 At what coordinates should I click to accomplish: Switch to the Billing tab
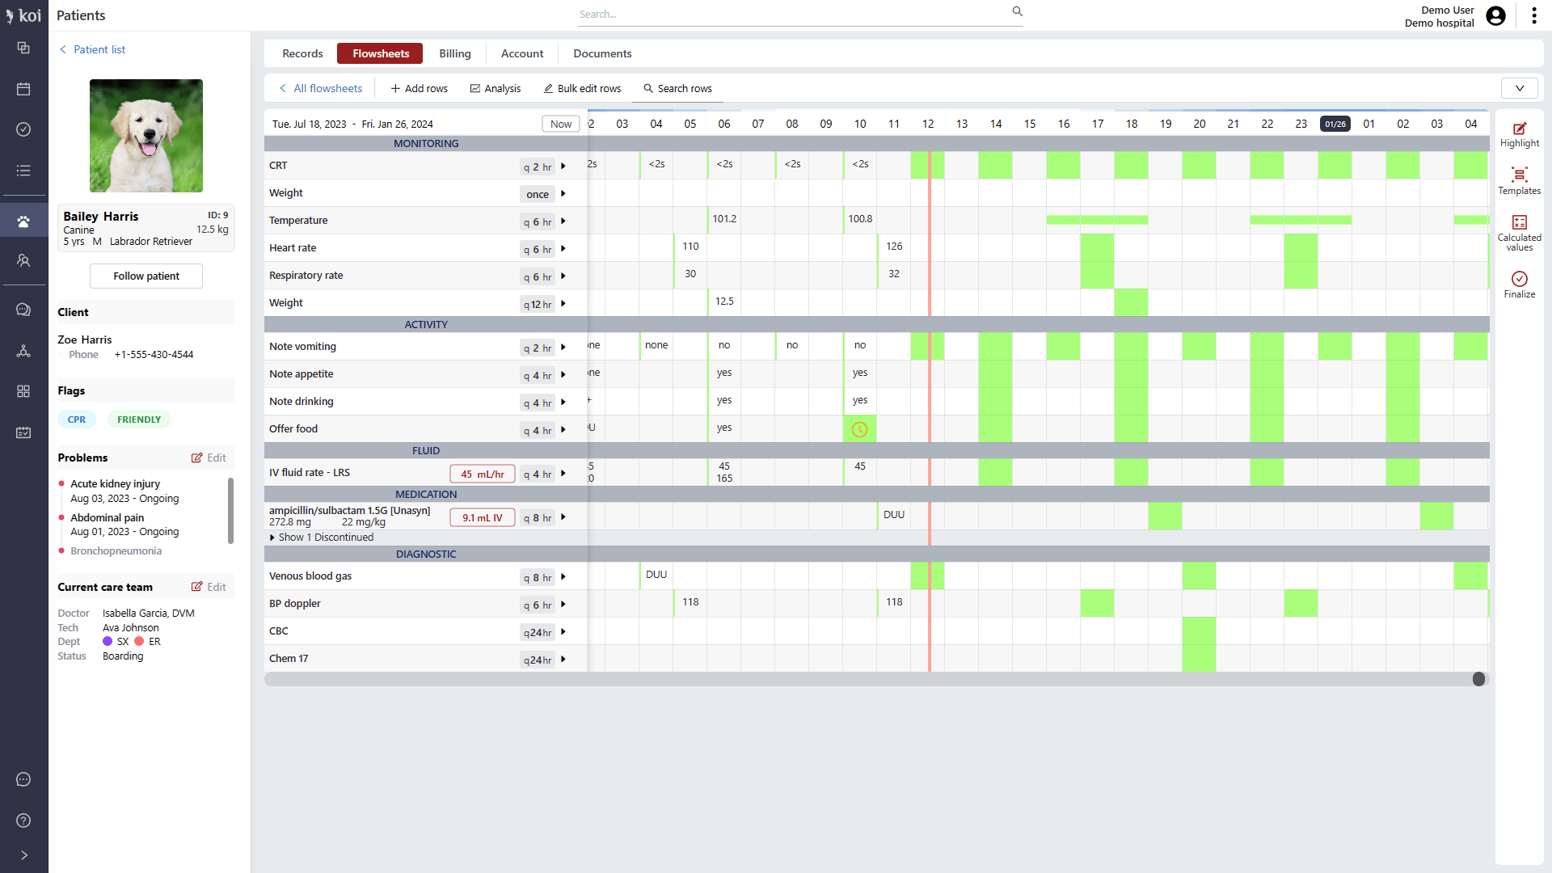pos(454,53)
